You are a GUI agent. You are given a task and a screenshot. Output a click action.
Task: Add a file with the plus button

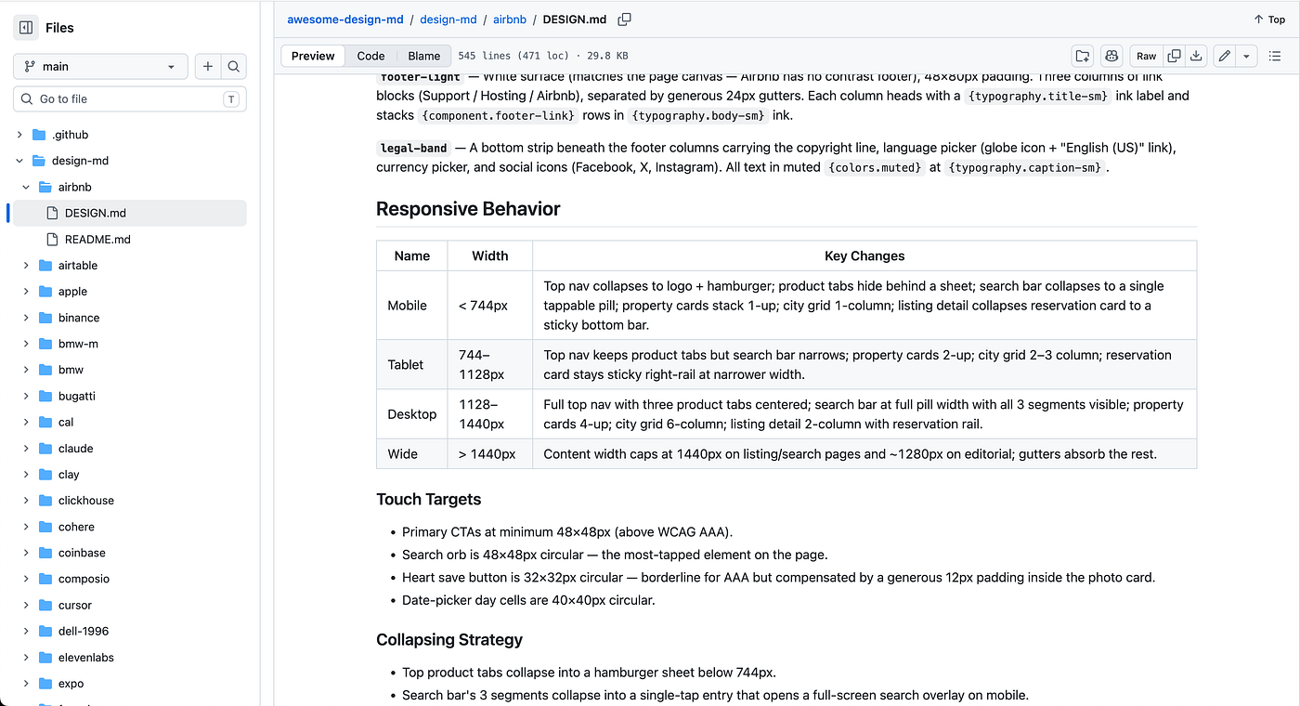(208, 67)
